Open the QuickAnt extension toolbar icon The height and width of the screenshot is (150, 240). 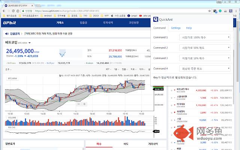click(x=231, y=11)
